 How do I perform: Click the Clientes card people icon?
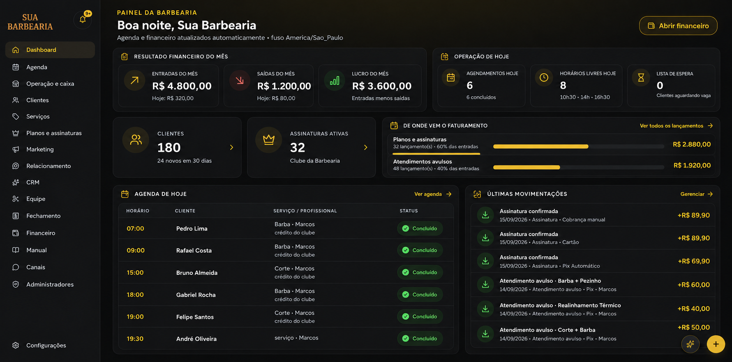click(x=136, y=140)
